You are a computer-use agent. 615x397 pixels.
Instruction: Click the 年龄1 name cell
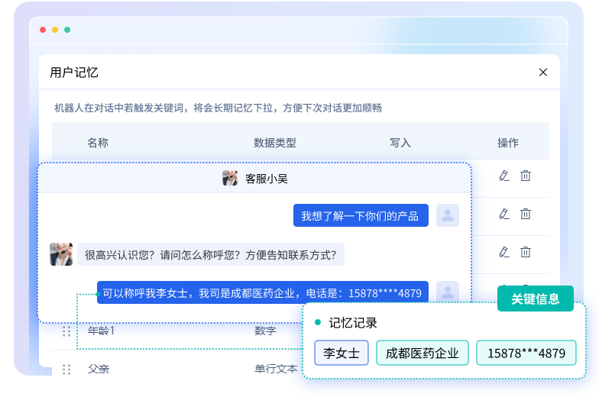point(101,331)
